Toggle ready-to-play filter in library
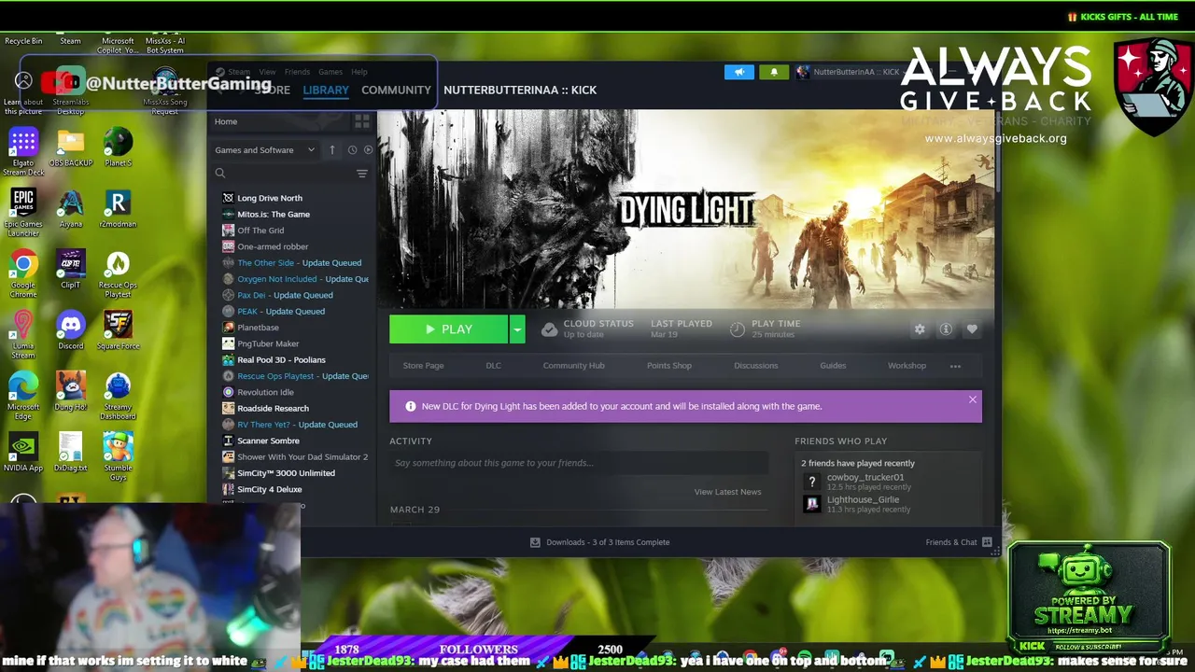Viewport: 1195px width, 672px height. tap(368, 149)
